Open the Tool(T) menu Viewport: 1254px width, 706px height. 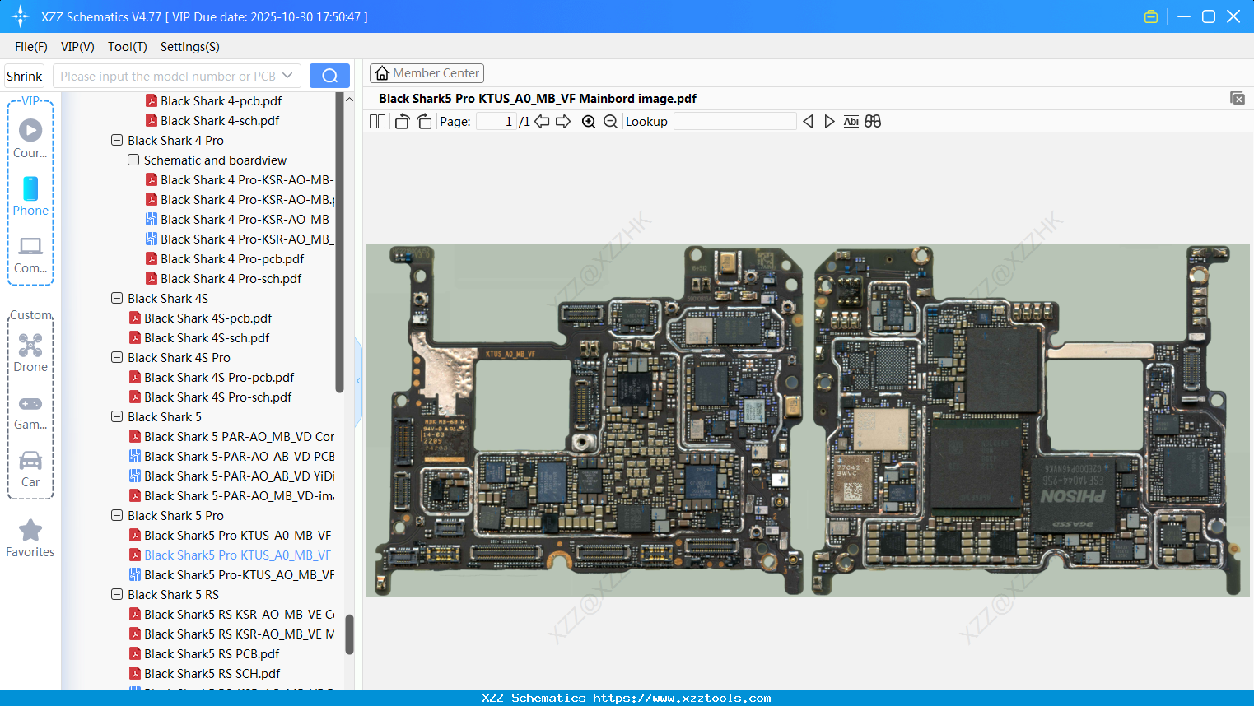[x=127, y=47]
